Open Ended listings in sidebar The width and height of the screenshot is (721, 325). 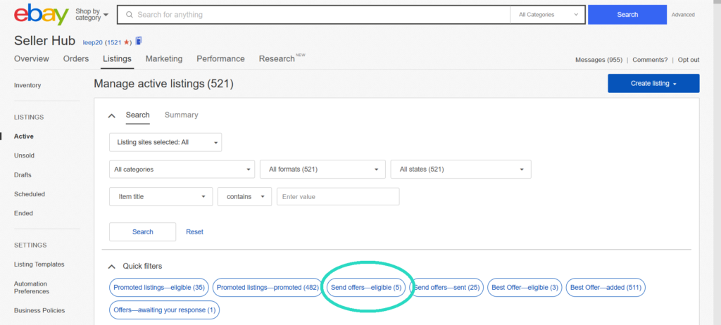pyautogui.click(x=23, y=213)
